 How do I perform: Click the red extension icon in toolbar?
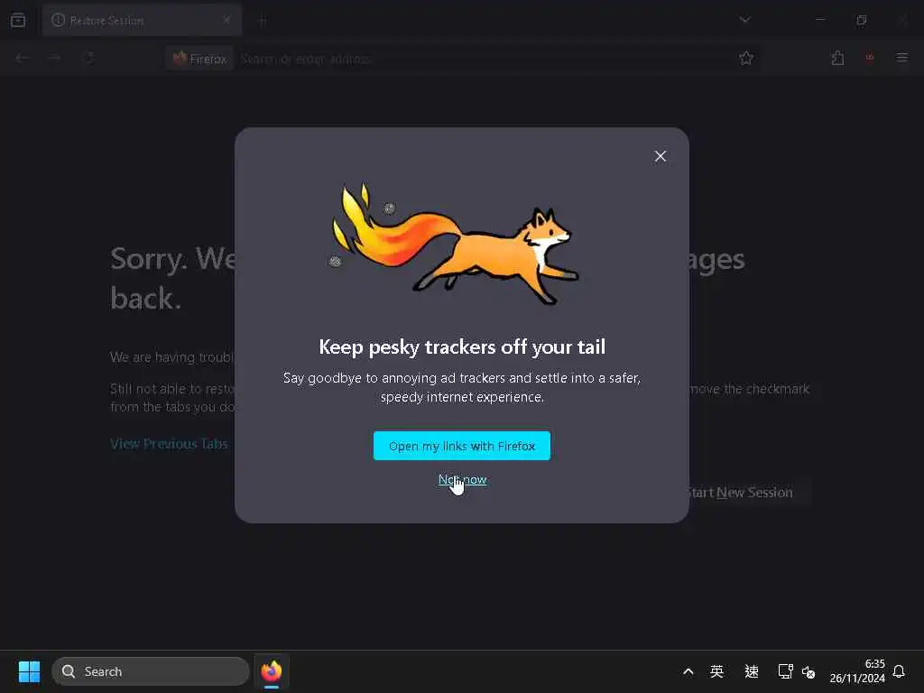click(x=870, y=58)
